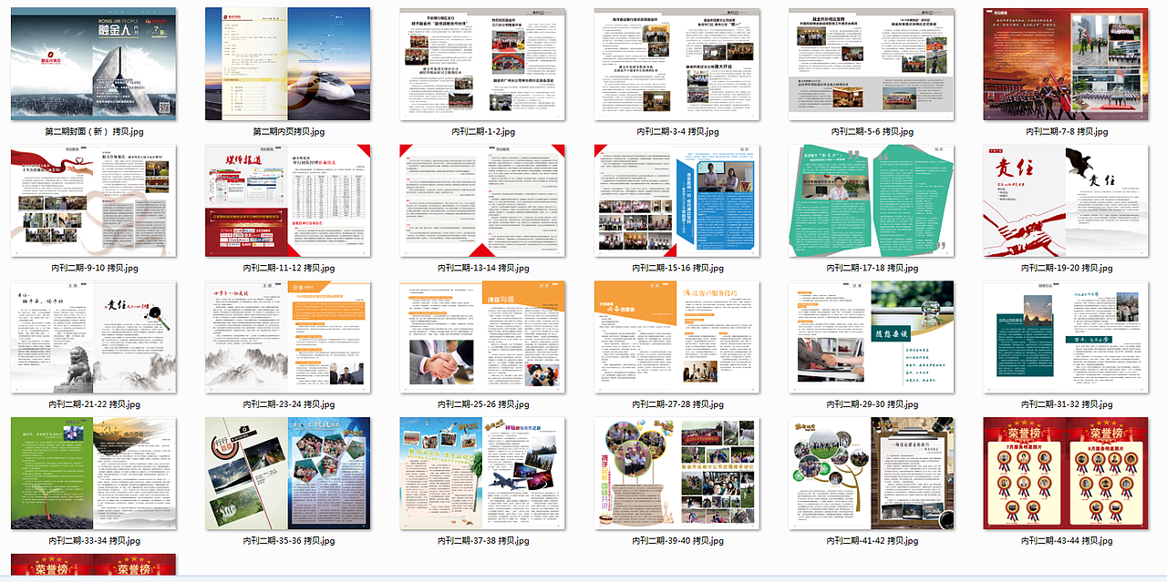This screenshot has height=582, width=1167.
Task: Click file name text 内刊二期-39-40 拷贝.jpg
Action: point(676,542)
